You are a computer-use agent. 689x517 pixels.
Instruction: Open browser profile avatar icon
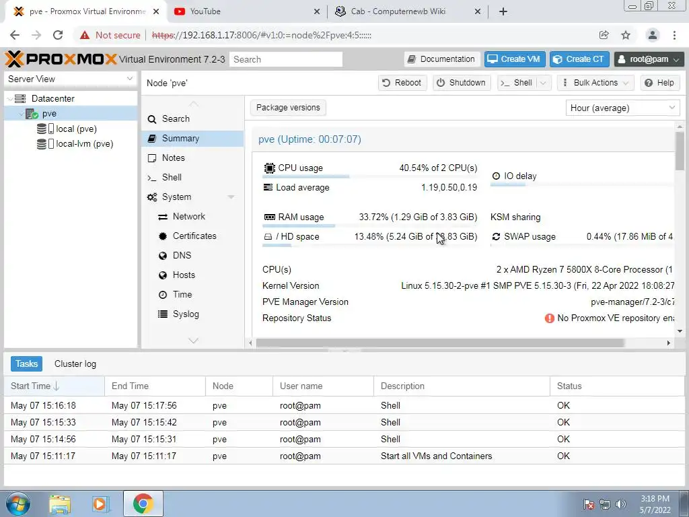point(653,35)
